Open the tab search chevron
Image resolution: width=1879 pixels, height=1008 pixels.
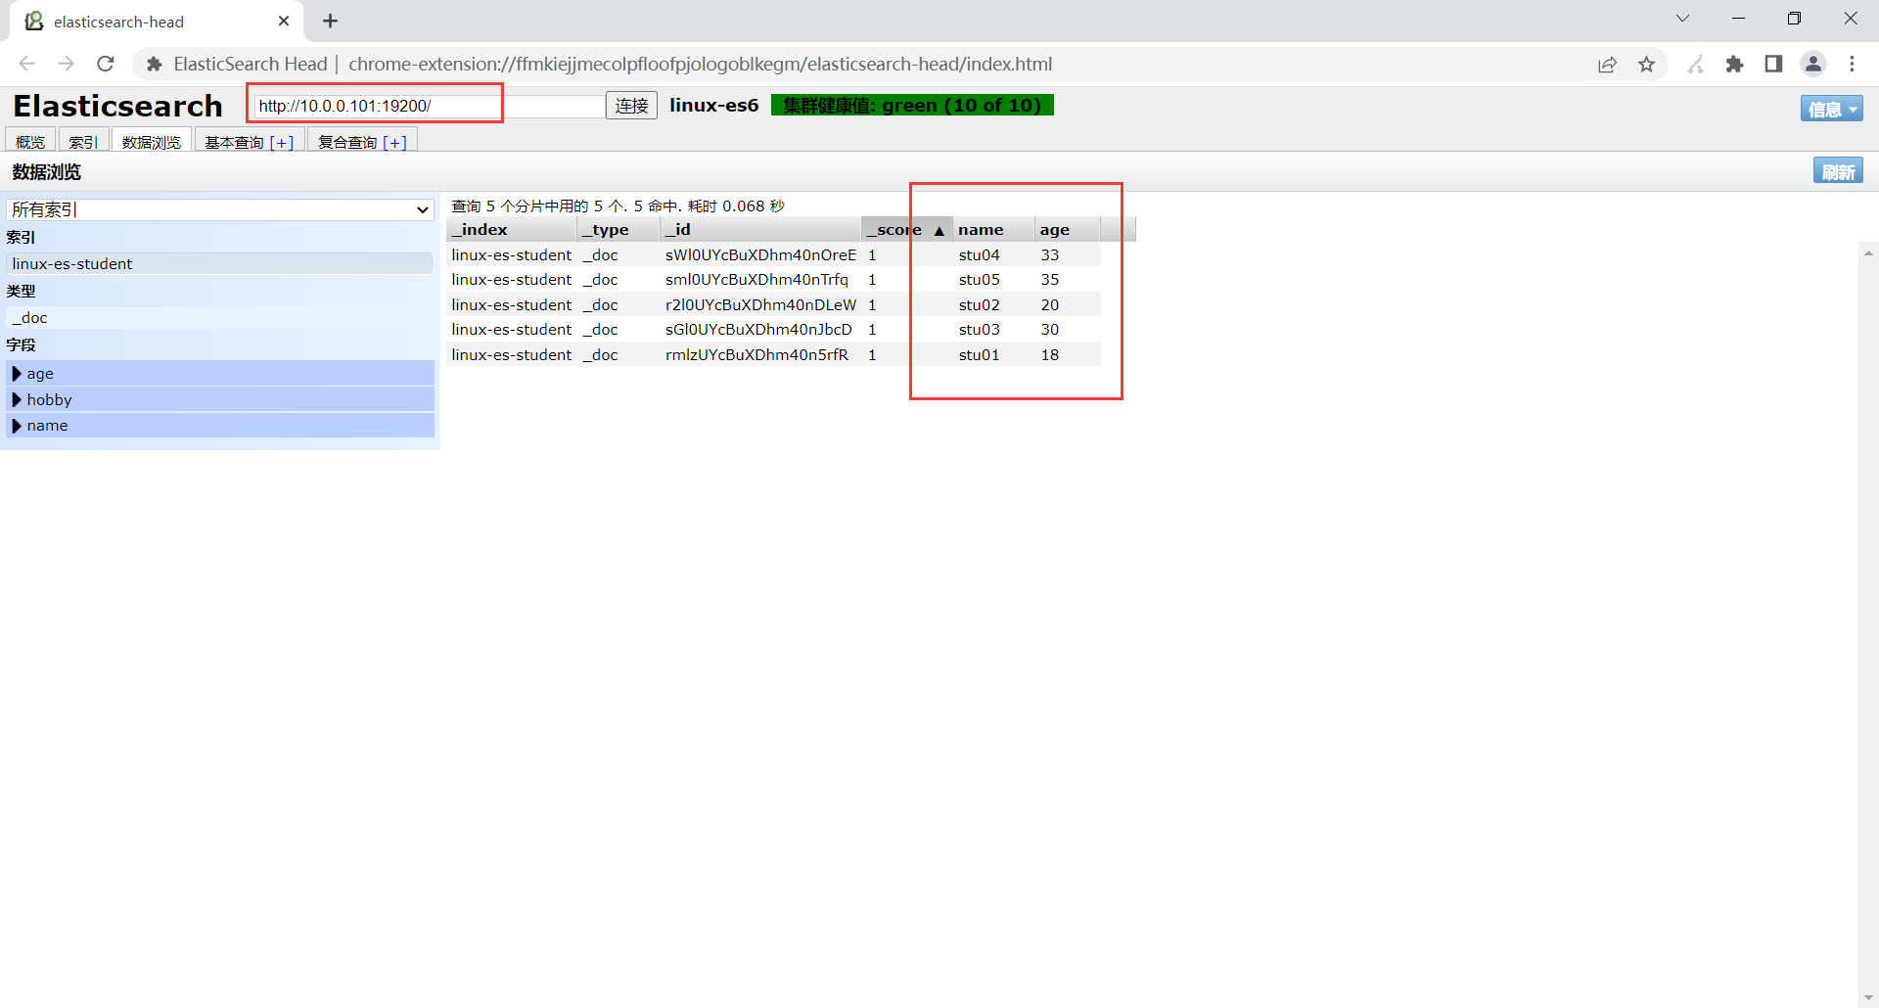[x=1682, y=19]
